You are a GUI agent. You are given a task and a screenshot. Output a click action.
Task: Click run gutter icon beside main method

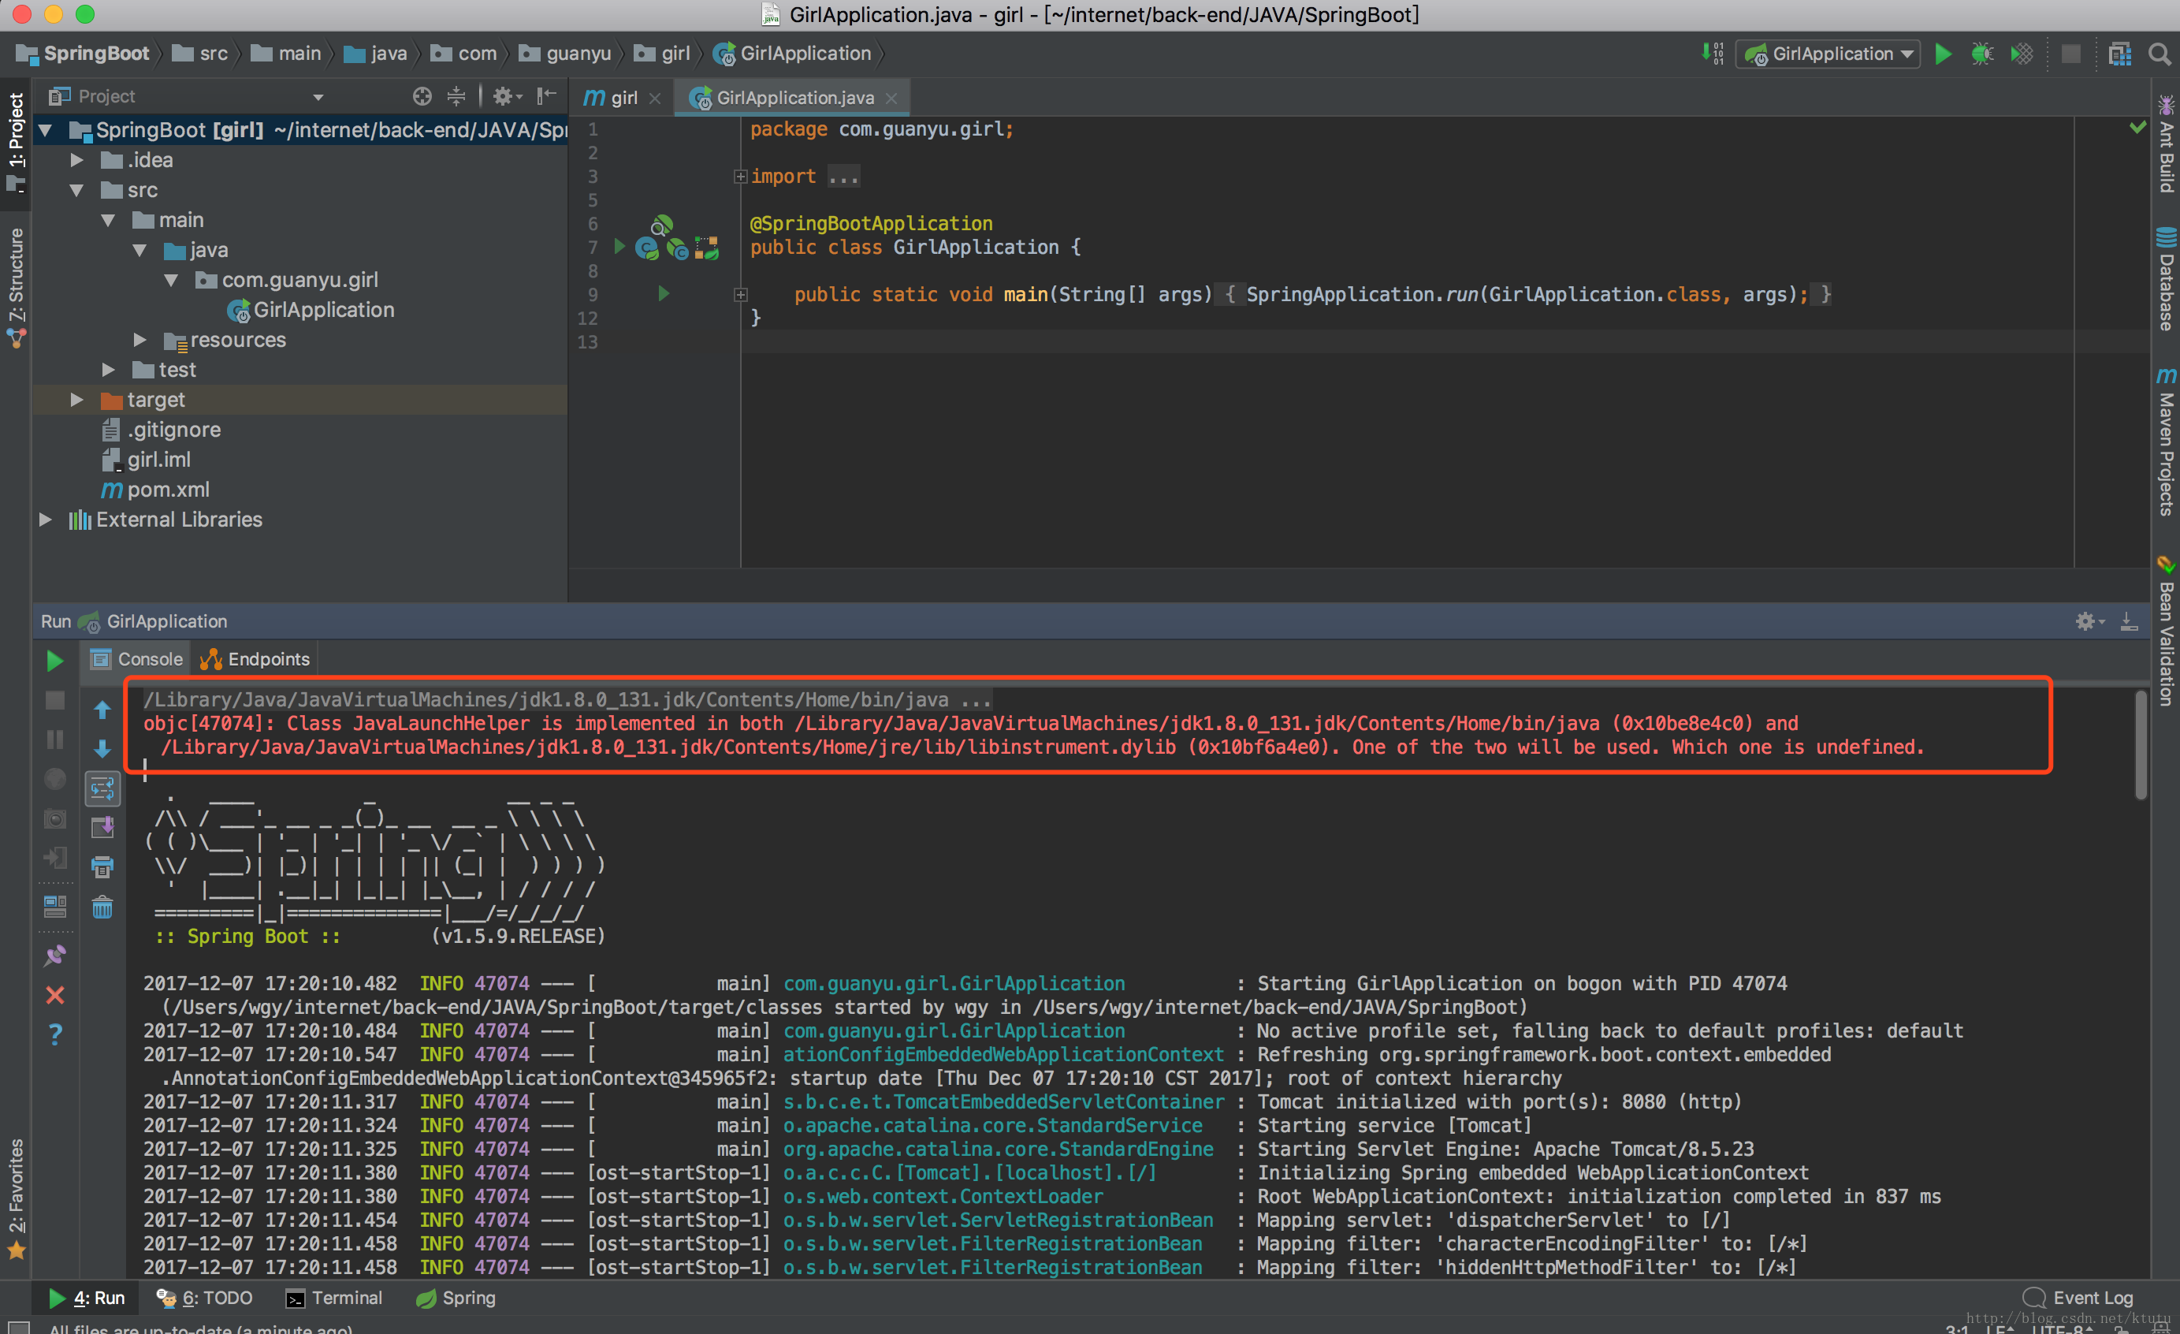(664, 293)
